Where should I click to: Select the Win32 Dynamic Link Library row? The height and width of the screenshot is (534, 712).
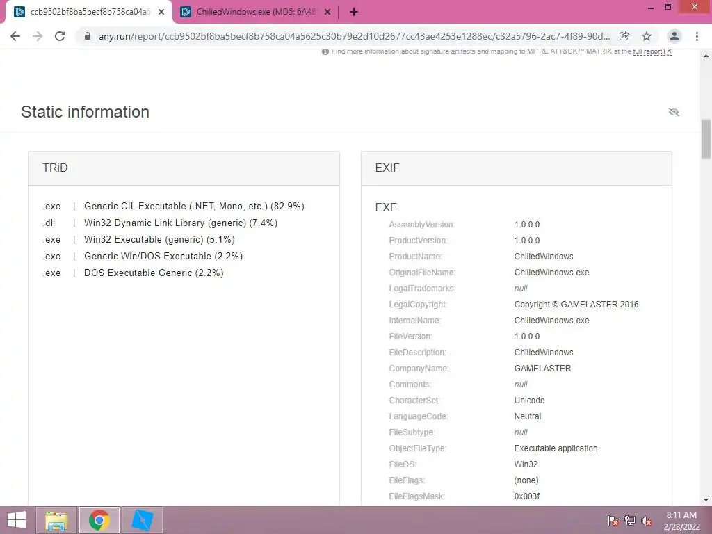[x=160, y=223]
